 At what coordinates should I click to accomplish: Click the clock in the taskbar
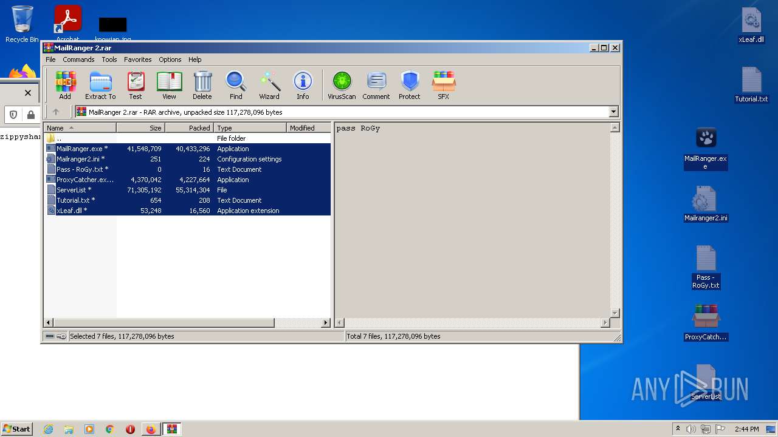click(746, 429)
